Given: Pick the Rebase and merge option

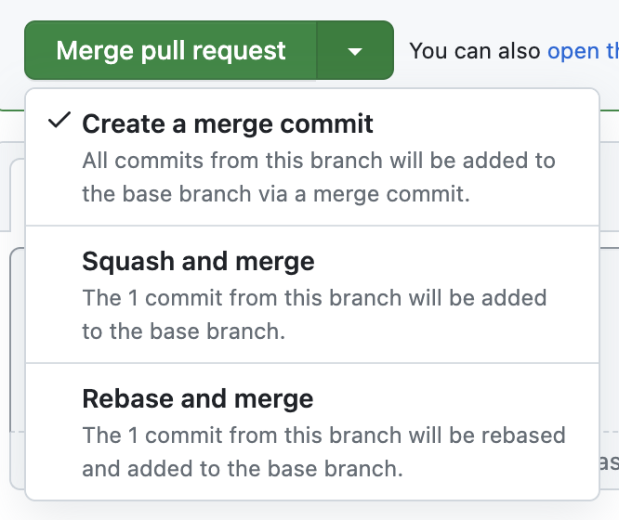Looking at the screenshot, I should (x=198, y=399).
